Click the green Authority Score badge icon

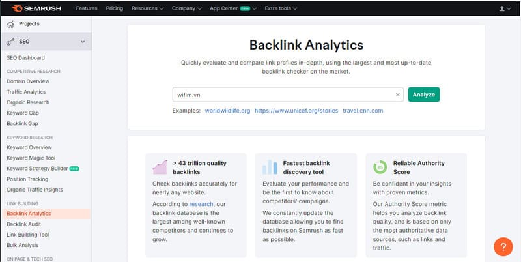(379, 167)
